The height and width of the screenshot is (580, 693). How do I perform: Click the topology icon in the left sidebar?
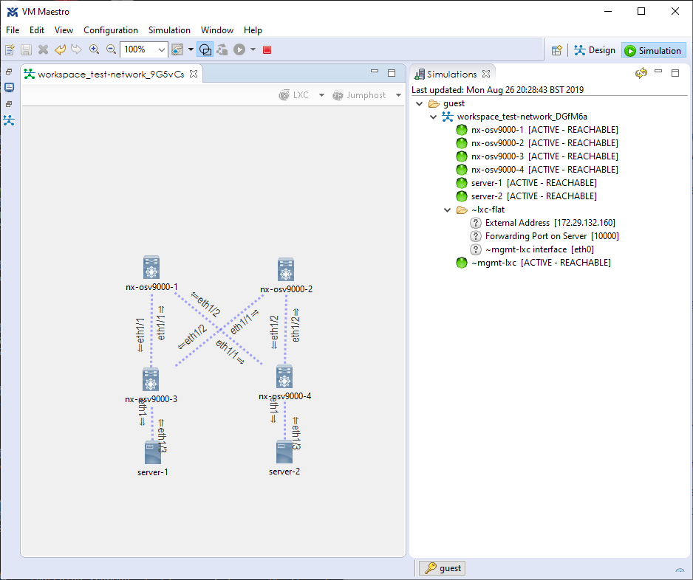pyautogui.click(x=9, y=120)
